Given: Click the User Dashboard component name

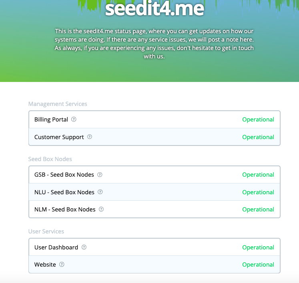Looking at the screenshot, I should point(56,247).
